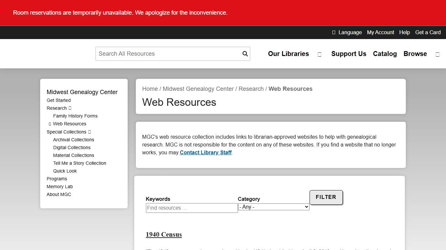Click the search magnifier icon

(x=245, y=53)
